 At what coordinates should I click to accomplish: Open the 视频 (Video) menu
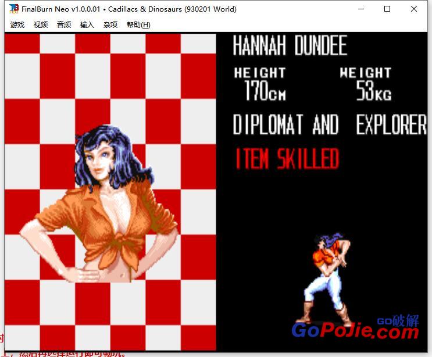click(x=41, y=25)
